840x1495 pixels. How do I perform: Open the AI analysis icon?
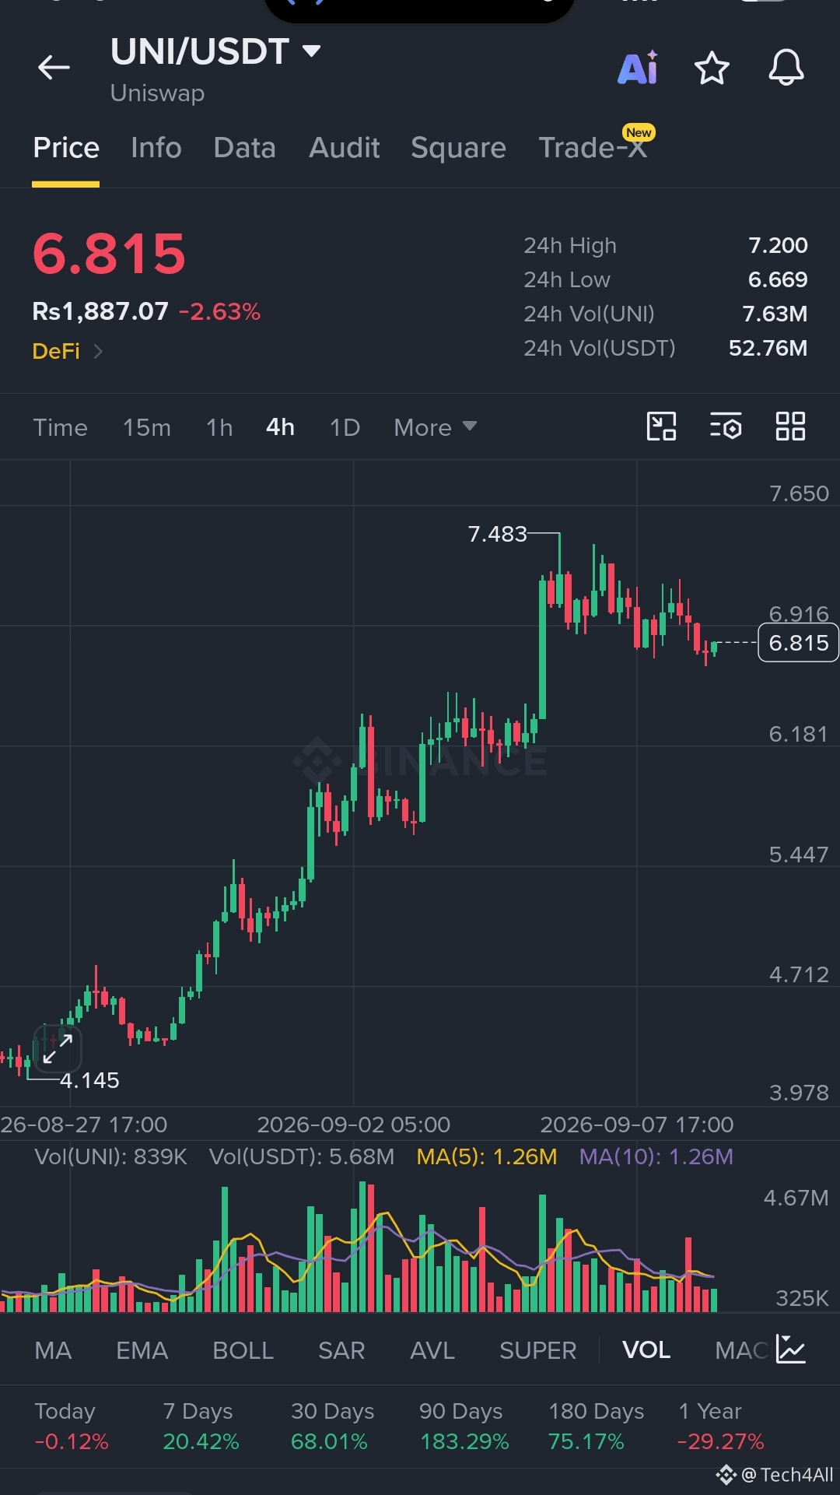pyautogui.click(x=638, y=68)
